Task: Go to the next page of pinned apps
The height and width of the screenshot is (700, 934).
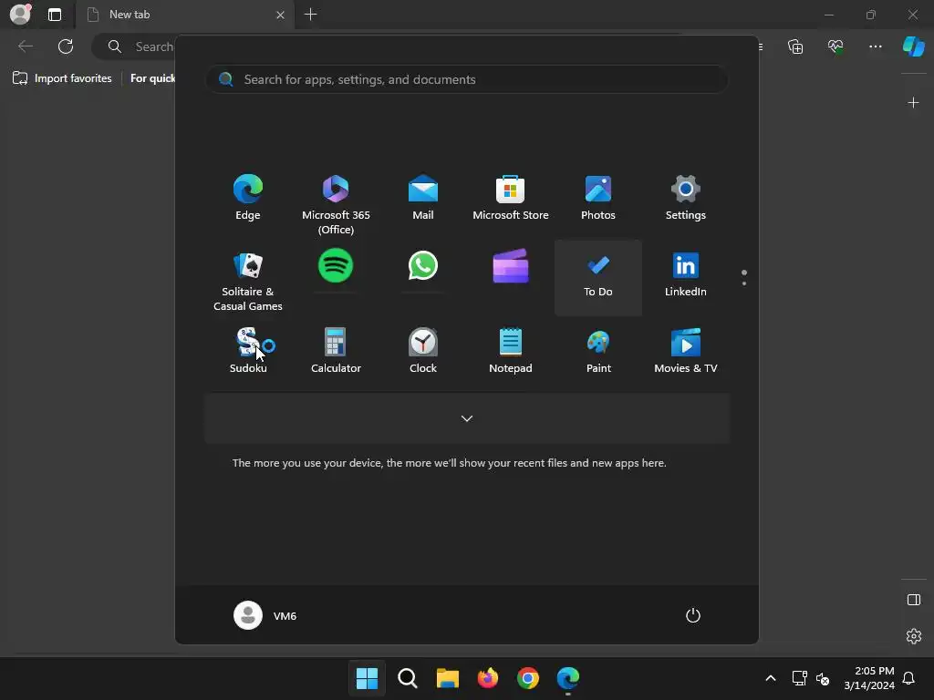Action: 744,283
